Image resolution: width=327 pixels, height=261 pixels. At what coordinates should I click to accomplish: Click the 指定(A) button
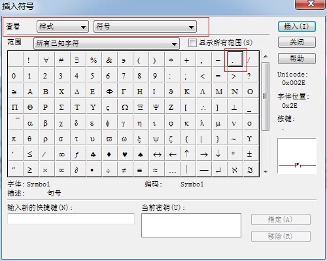[x=281, y=219]
